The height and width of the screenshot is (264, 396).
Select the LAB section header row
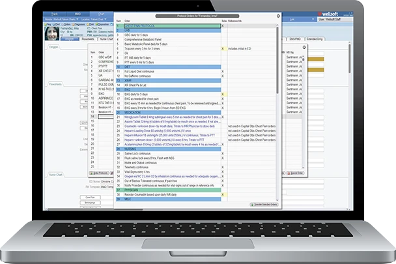click(x=169, y=31)
